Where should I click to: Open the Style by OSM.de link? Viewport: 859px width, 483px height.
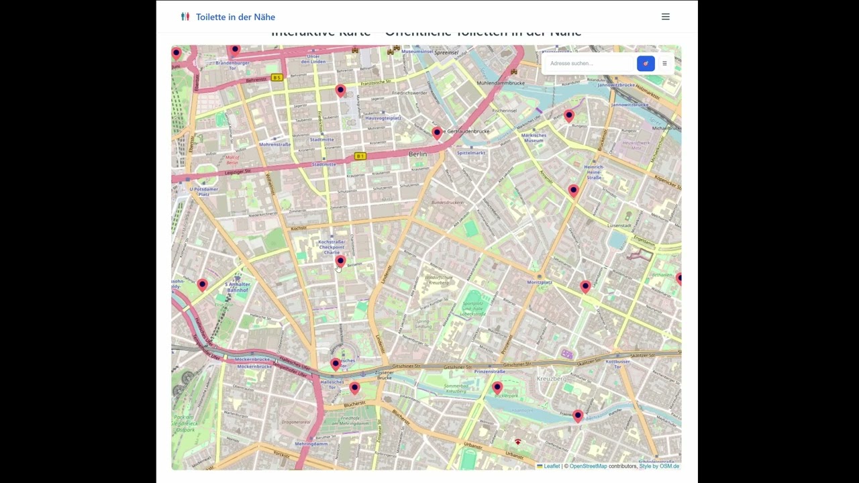click(659, 466)
